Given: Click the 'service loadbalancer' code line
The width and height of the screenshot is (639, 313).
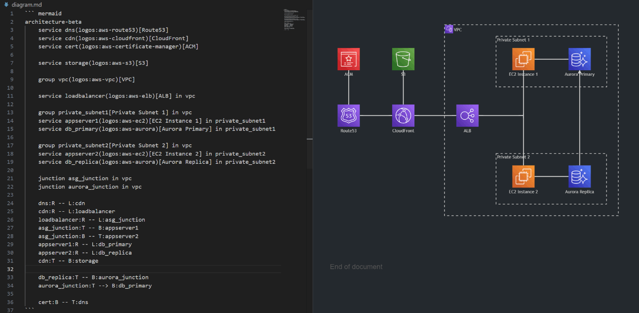Looking at the screenshot, I should click(117, 96).
